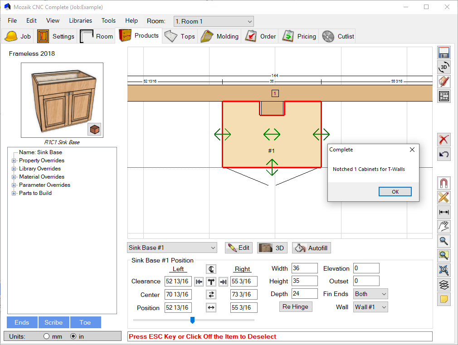Open the Libraries menu
This screenshot has height=345, width=458.
tap(80, 20)
